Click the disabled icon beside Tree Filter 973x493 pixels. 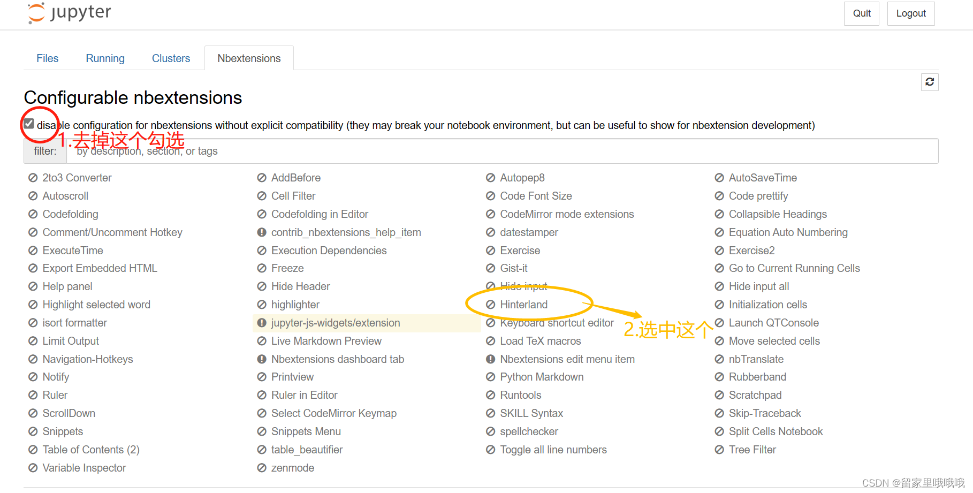pyautogui.click(x=719, y=450)
